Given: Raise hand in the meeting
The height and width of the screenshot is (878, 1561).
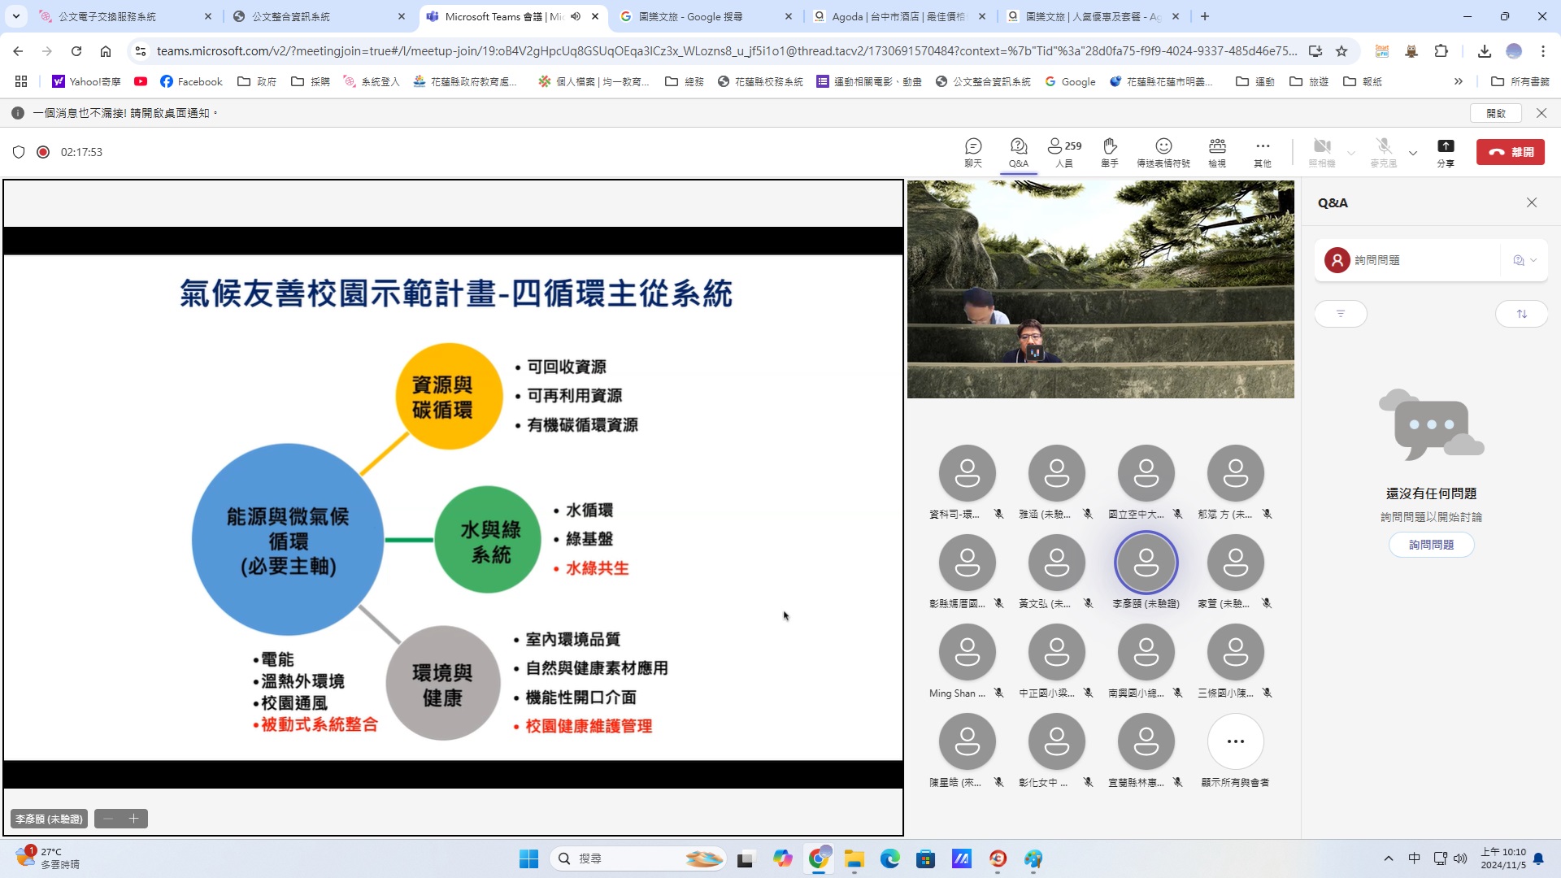Looking at the screenshot, I should 1110,152.
